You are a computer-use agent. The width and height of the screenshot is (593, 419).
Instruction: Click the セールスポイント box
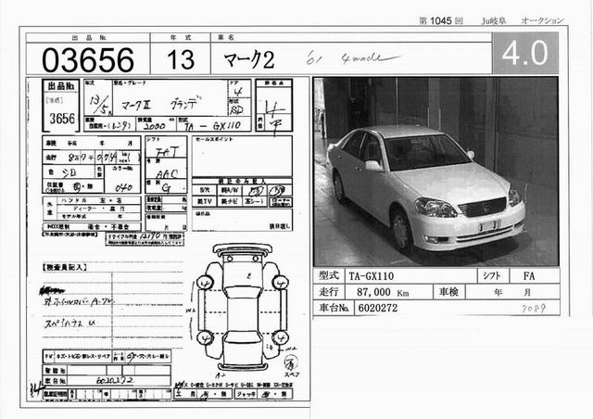point(242,156)
